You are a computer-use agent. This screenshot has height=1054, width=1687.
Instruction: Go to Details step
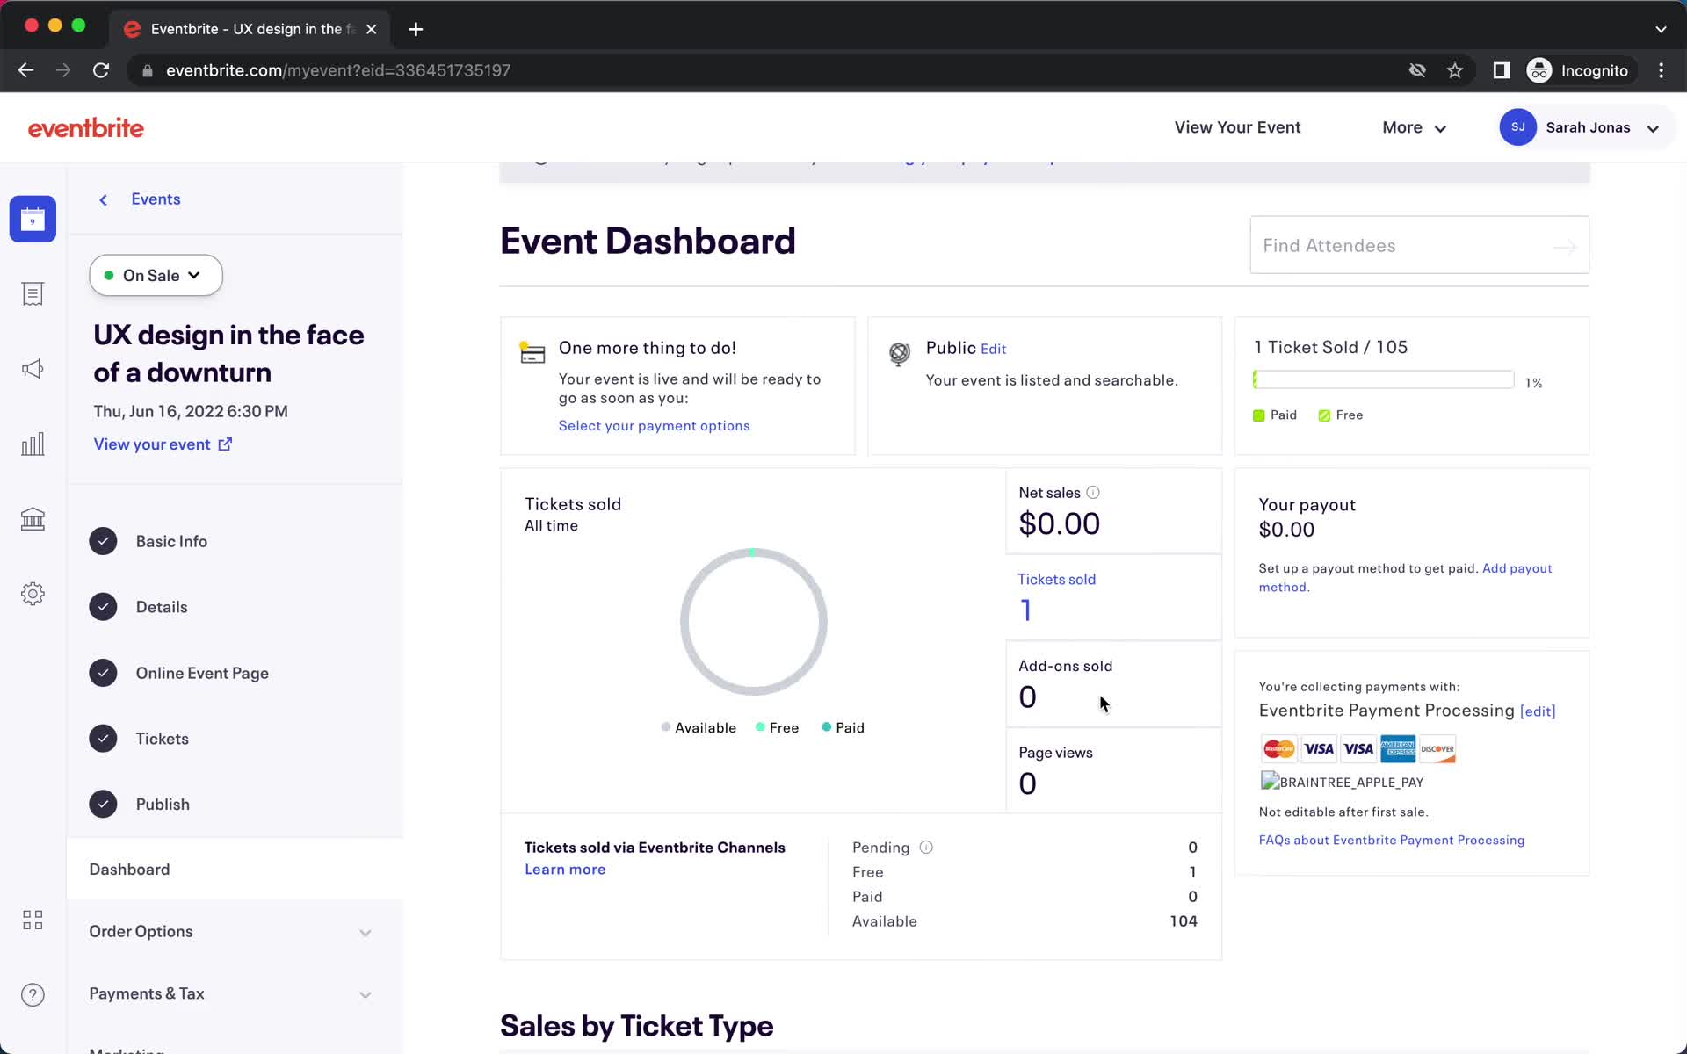pyautogui.click(x=162, y=607)
